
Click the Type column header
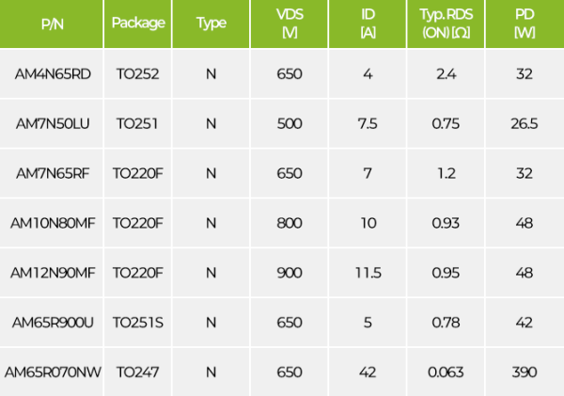click(211, 24)
